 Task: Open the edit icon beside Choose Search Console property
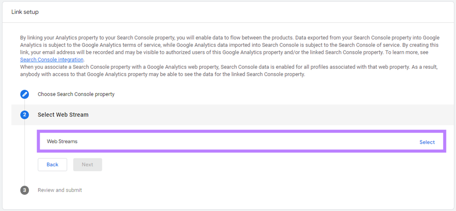[x=25, y=94]
